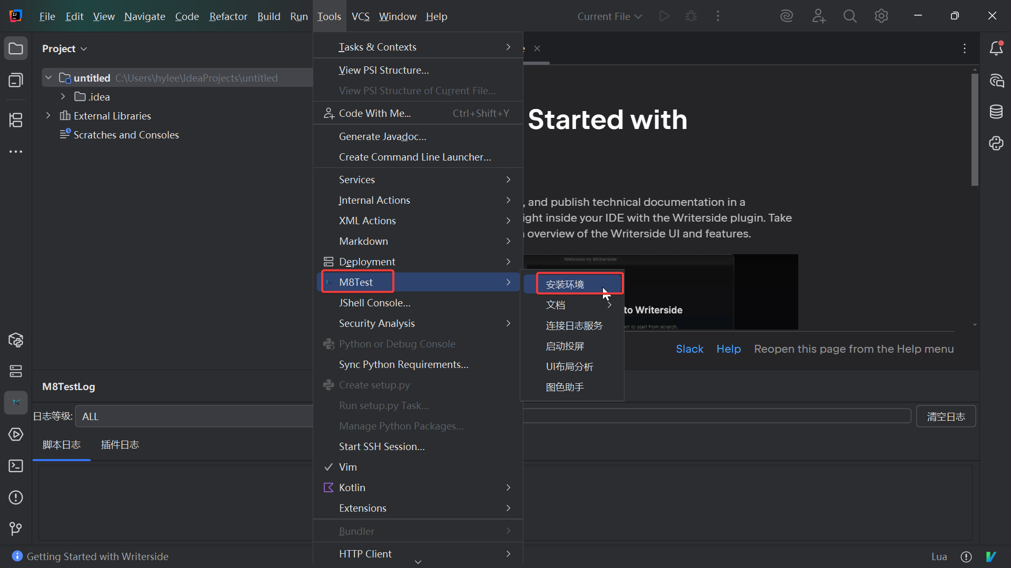This screenshot has width=1011, height=568.
Task: Toggle the Vim emulator menu item
Action: [x=418, y=467]
